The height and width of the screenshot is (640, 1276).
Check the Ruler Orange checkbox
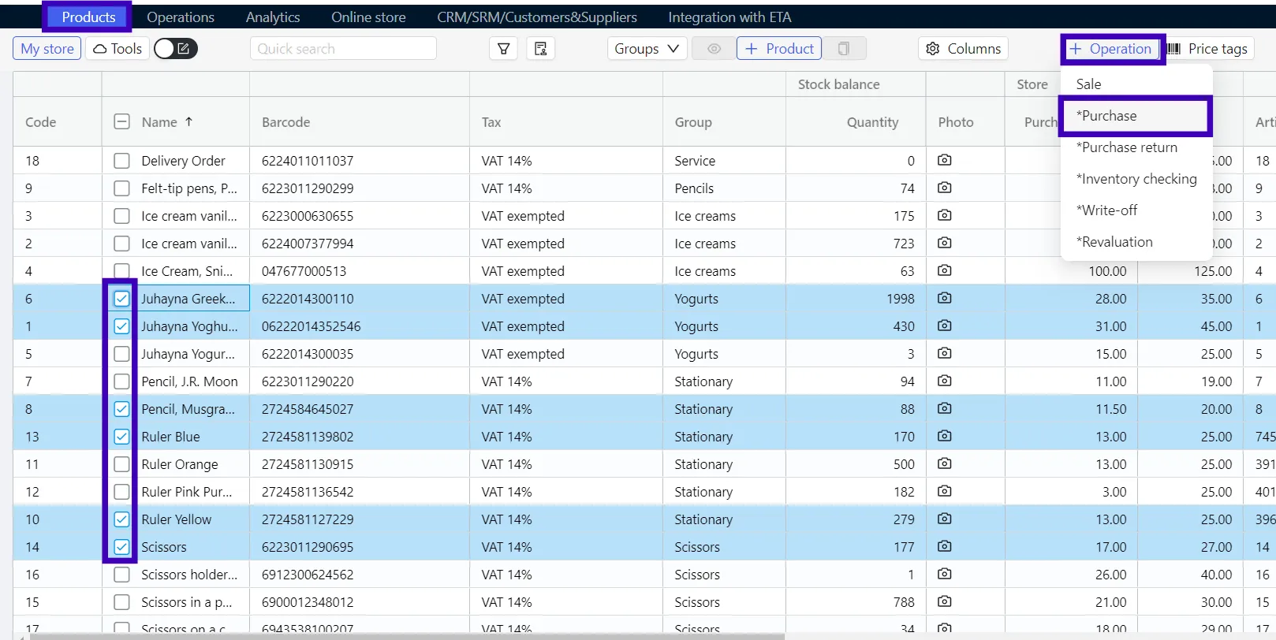click(x=121, y=464)
